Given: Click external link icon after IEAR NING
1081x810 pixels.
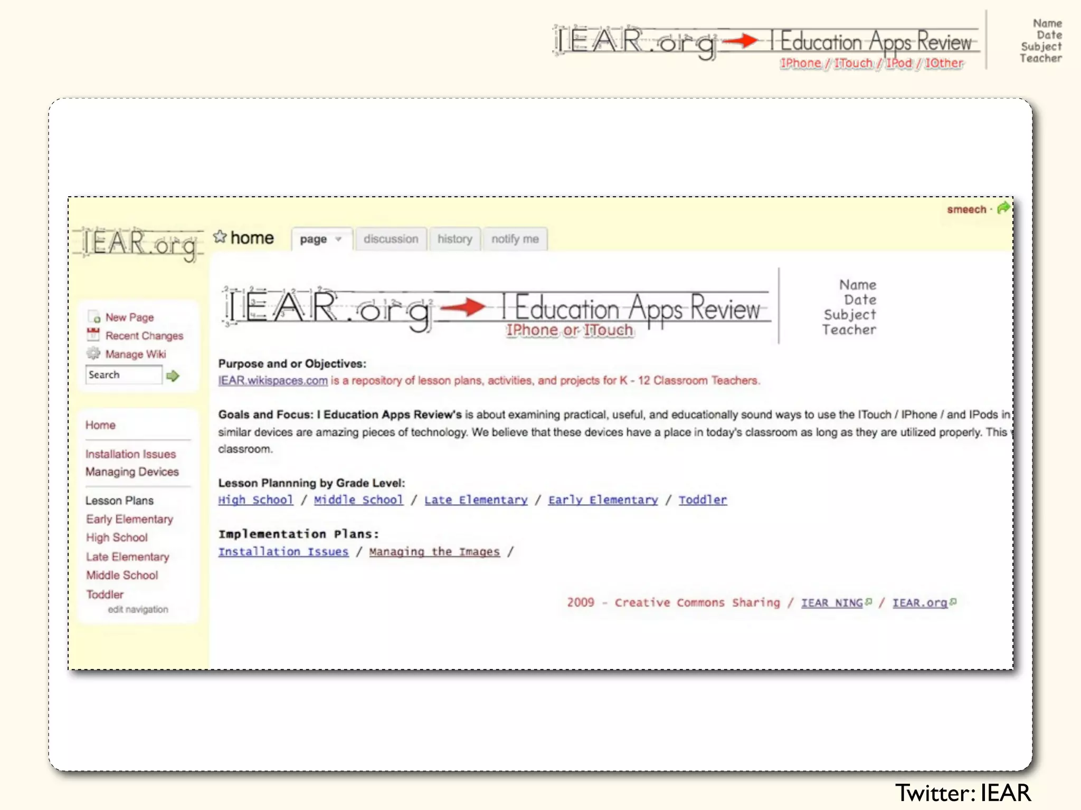Looking at the screenshot, I should [x=869, y=602].
